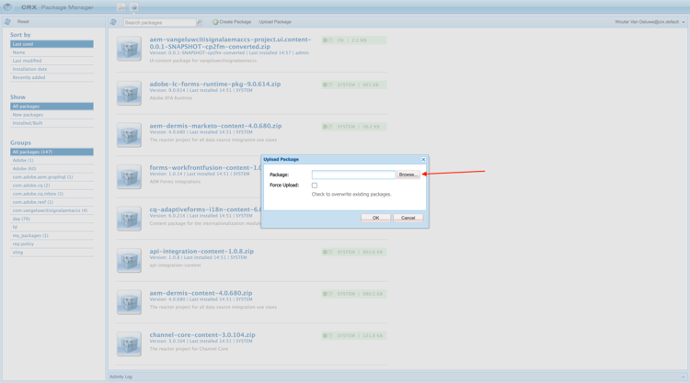Click the aem-dermis-marketo-content package cube icon
The height and width of the screenshot is (383, 690).
click(x=129, y=135)
